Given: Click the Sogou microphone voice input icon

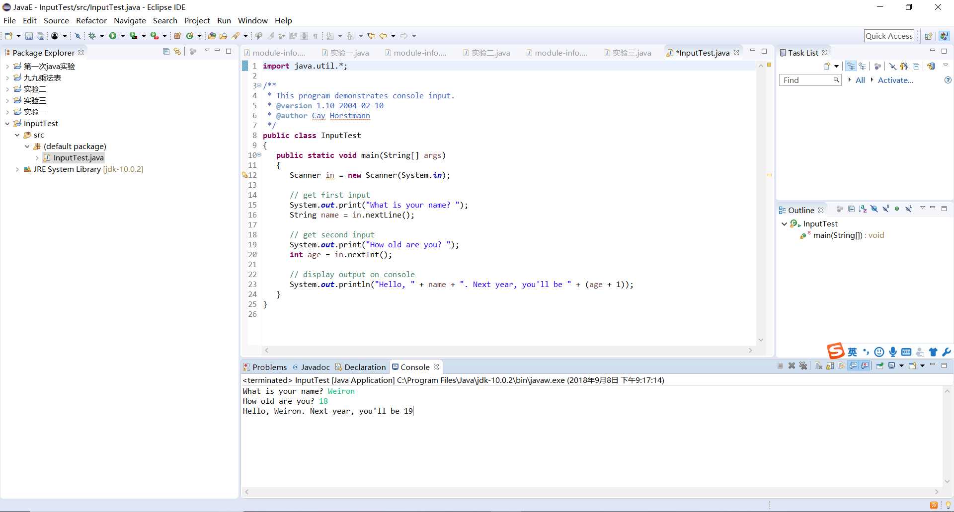Looking at the screenshot, I should click(892, 352).
